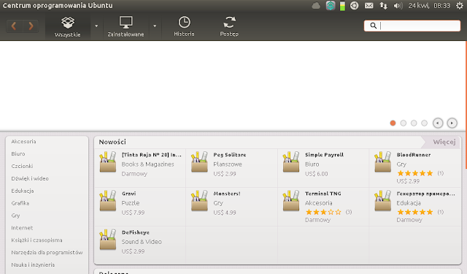The height and width of the screenshot is (274, 467).
Task: Click Terminal TNG three-star rating
Action: pyautogui.click(x=323, y=212)
